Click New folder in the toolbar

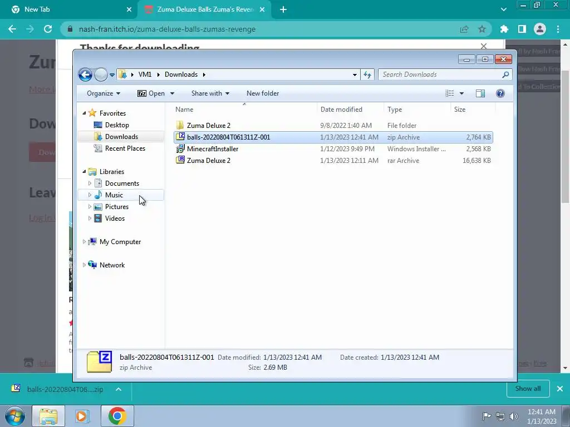coord(263,93)
